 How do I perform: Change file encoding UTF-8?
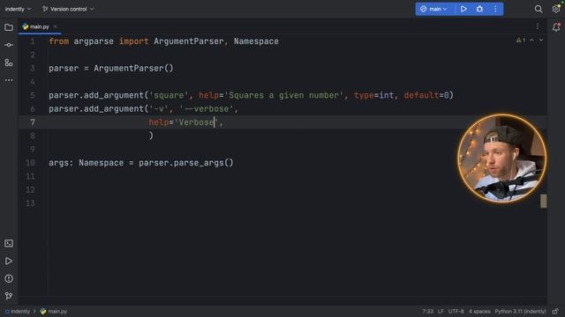456,311
